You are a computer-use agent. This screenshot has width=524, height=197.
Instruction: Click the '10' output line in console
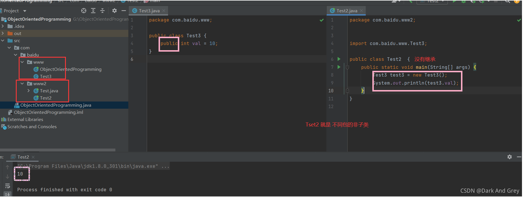coord(20,174)
